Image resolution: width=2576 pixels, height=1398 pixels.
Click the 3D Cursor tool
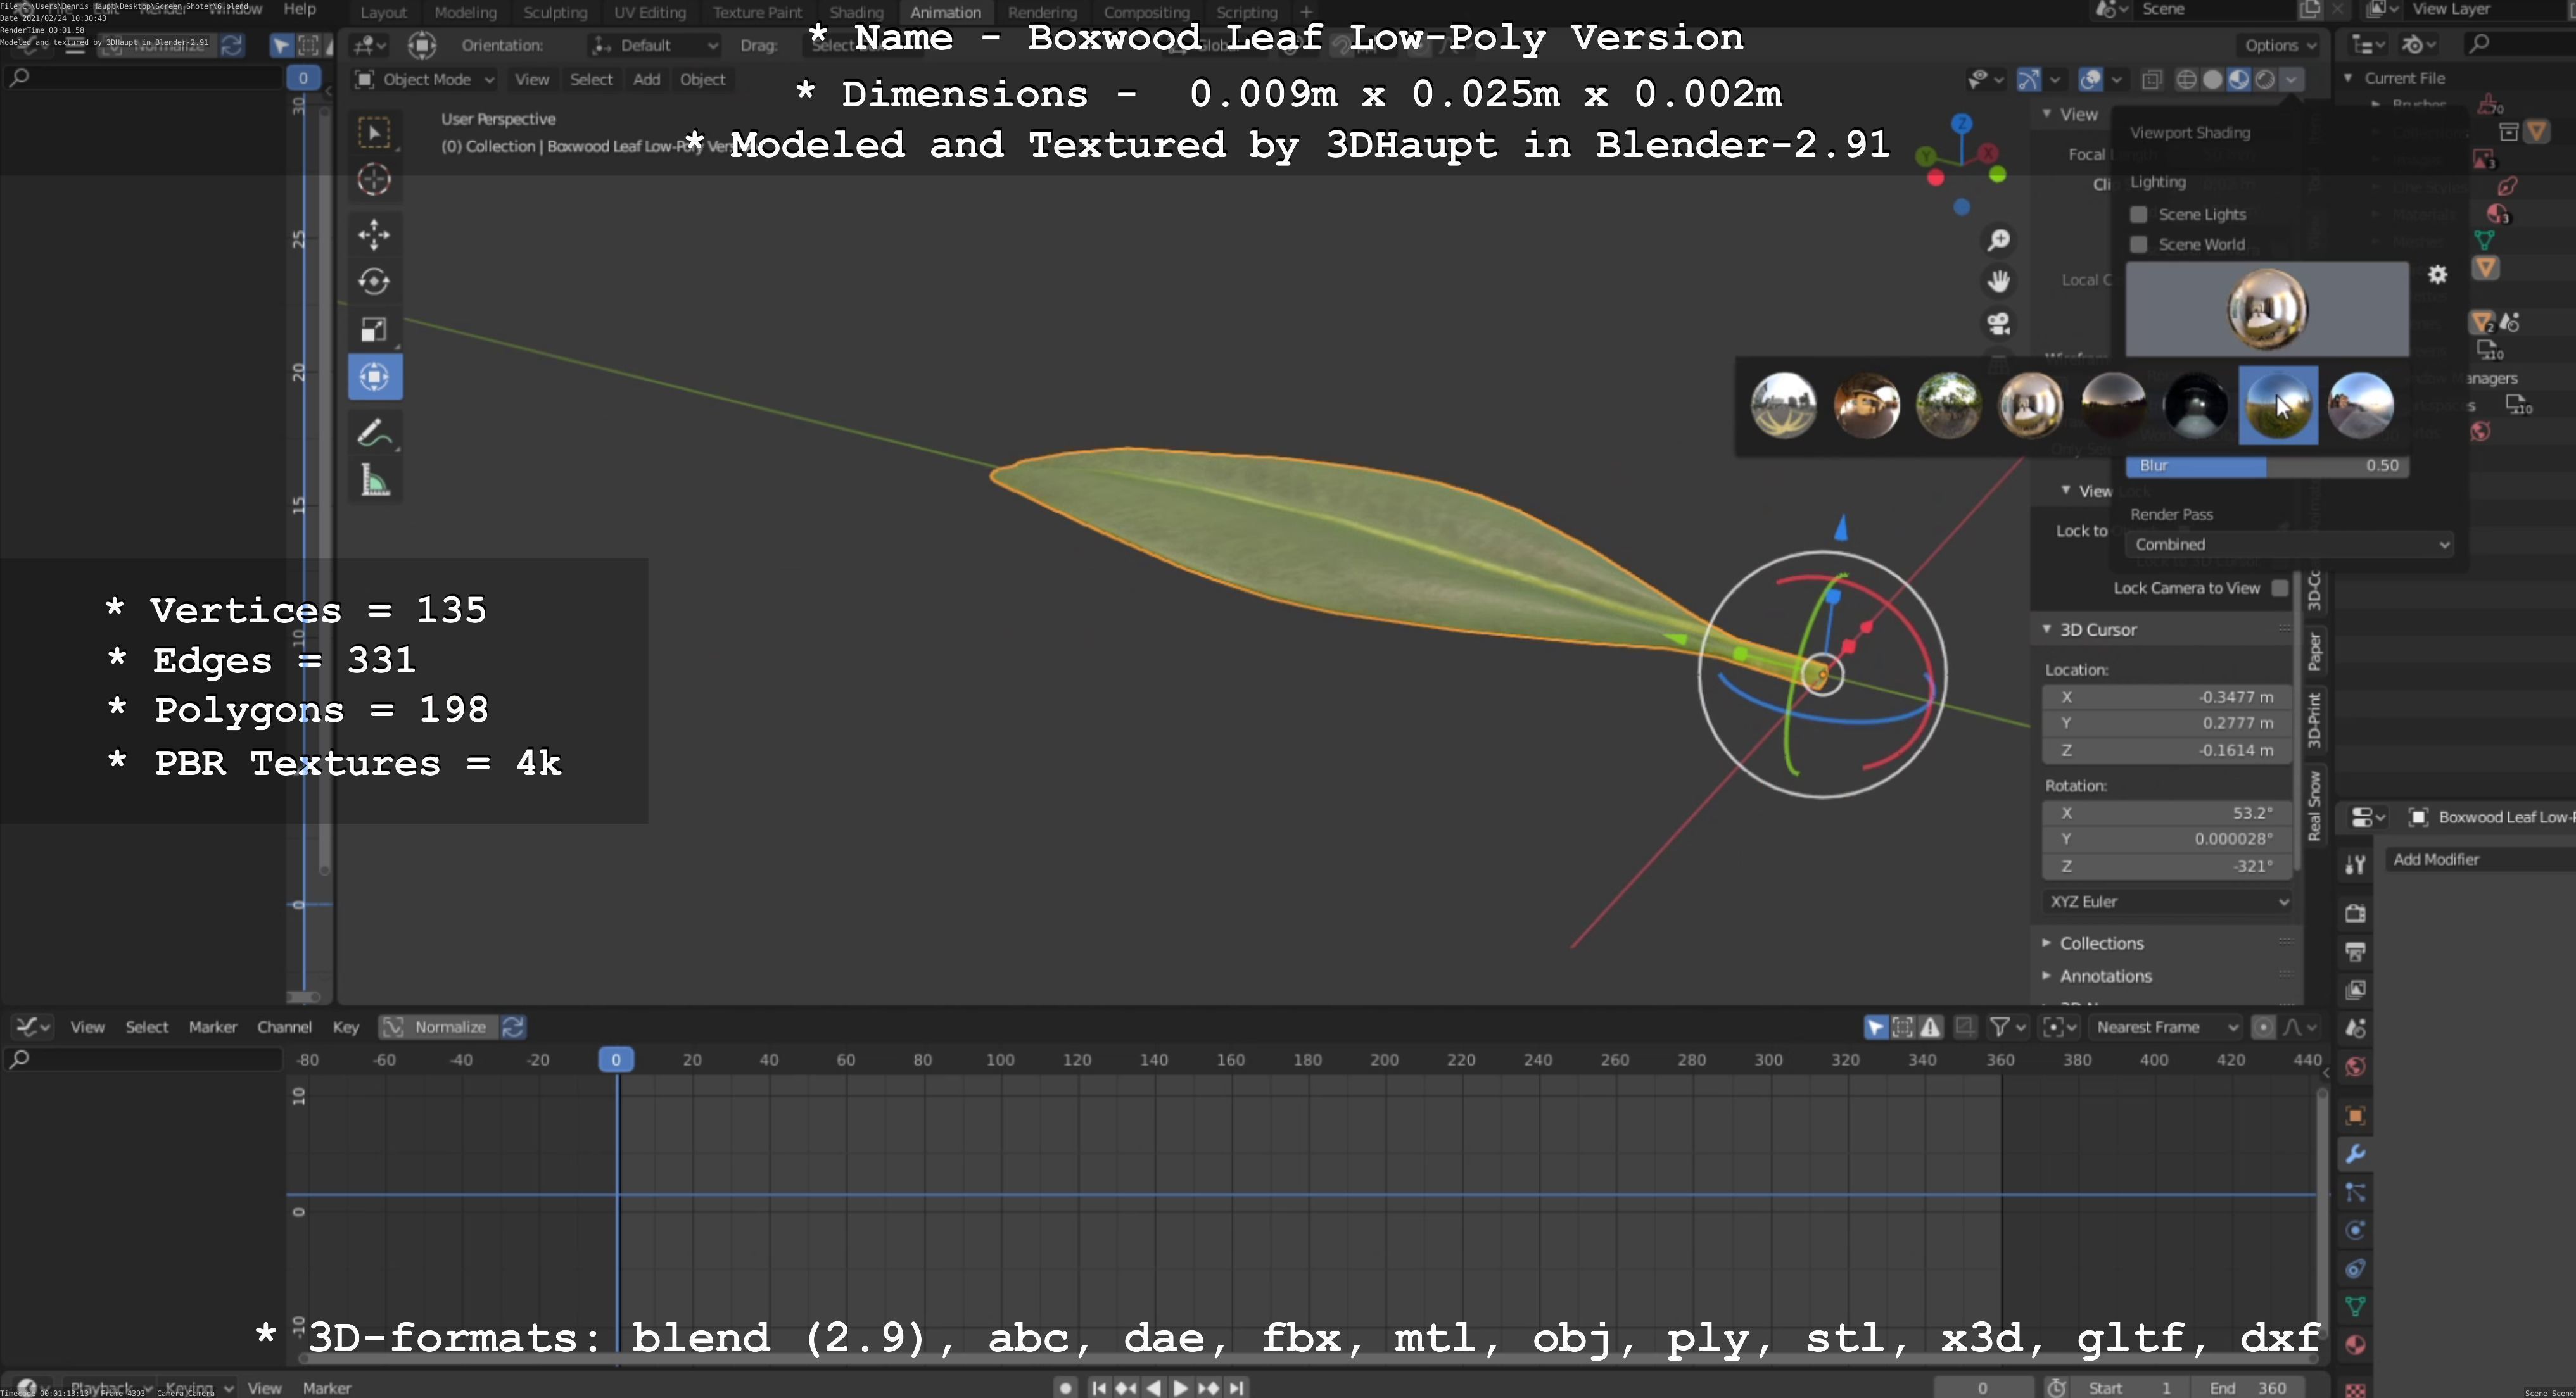tap(374, 180)
